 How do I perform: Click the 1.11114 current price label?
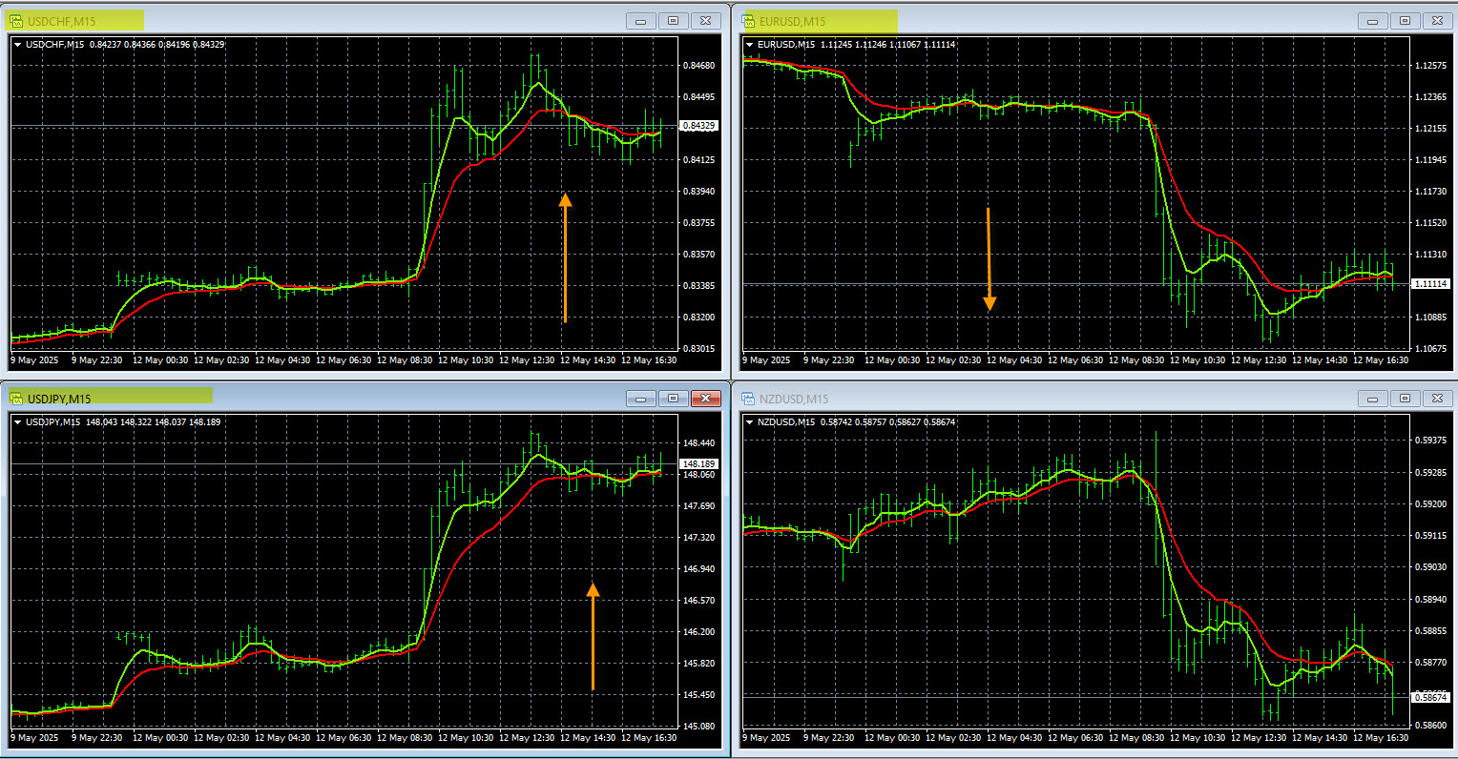click(1429, 283)
